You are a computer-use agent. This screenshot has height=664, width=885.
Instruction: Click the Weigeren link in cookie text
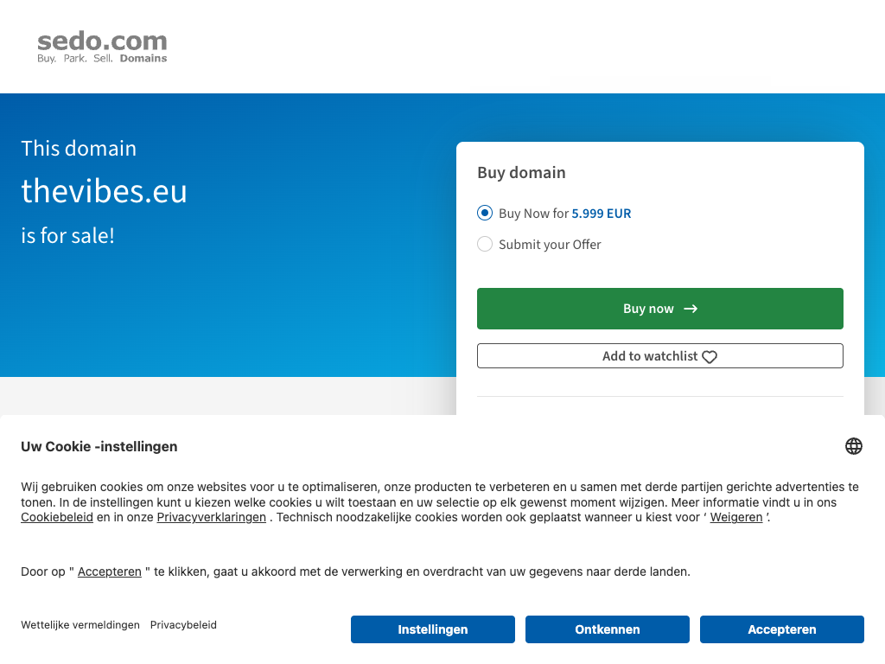pyautogui.click(x=736, y=517)
